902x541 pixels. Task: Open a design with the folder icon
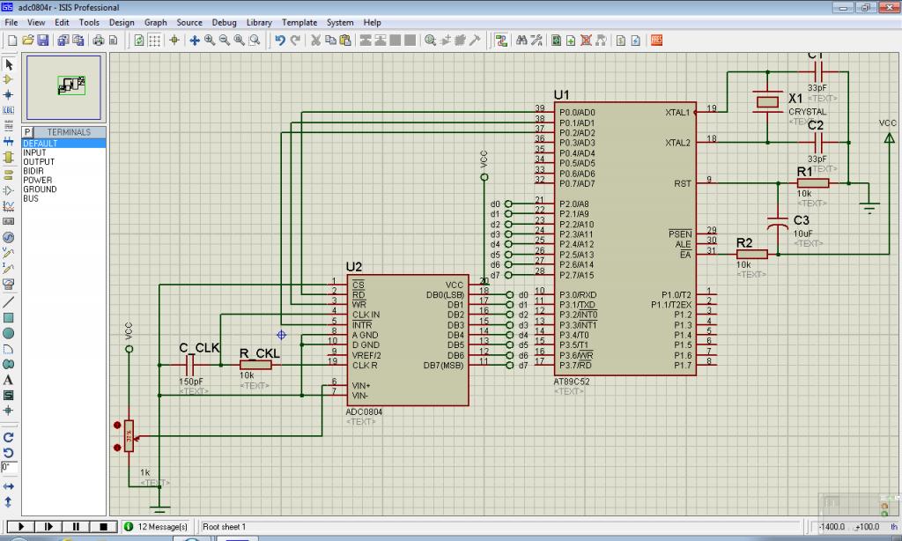click(27, 41)
